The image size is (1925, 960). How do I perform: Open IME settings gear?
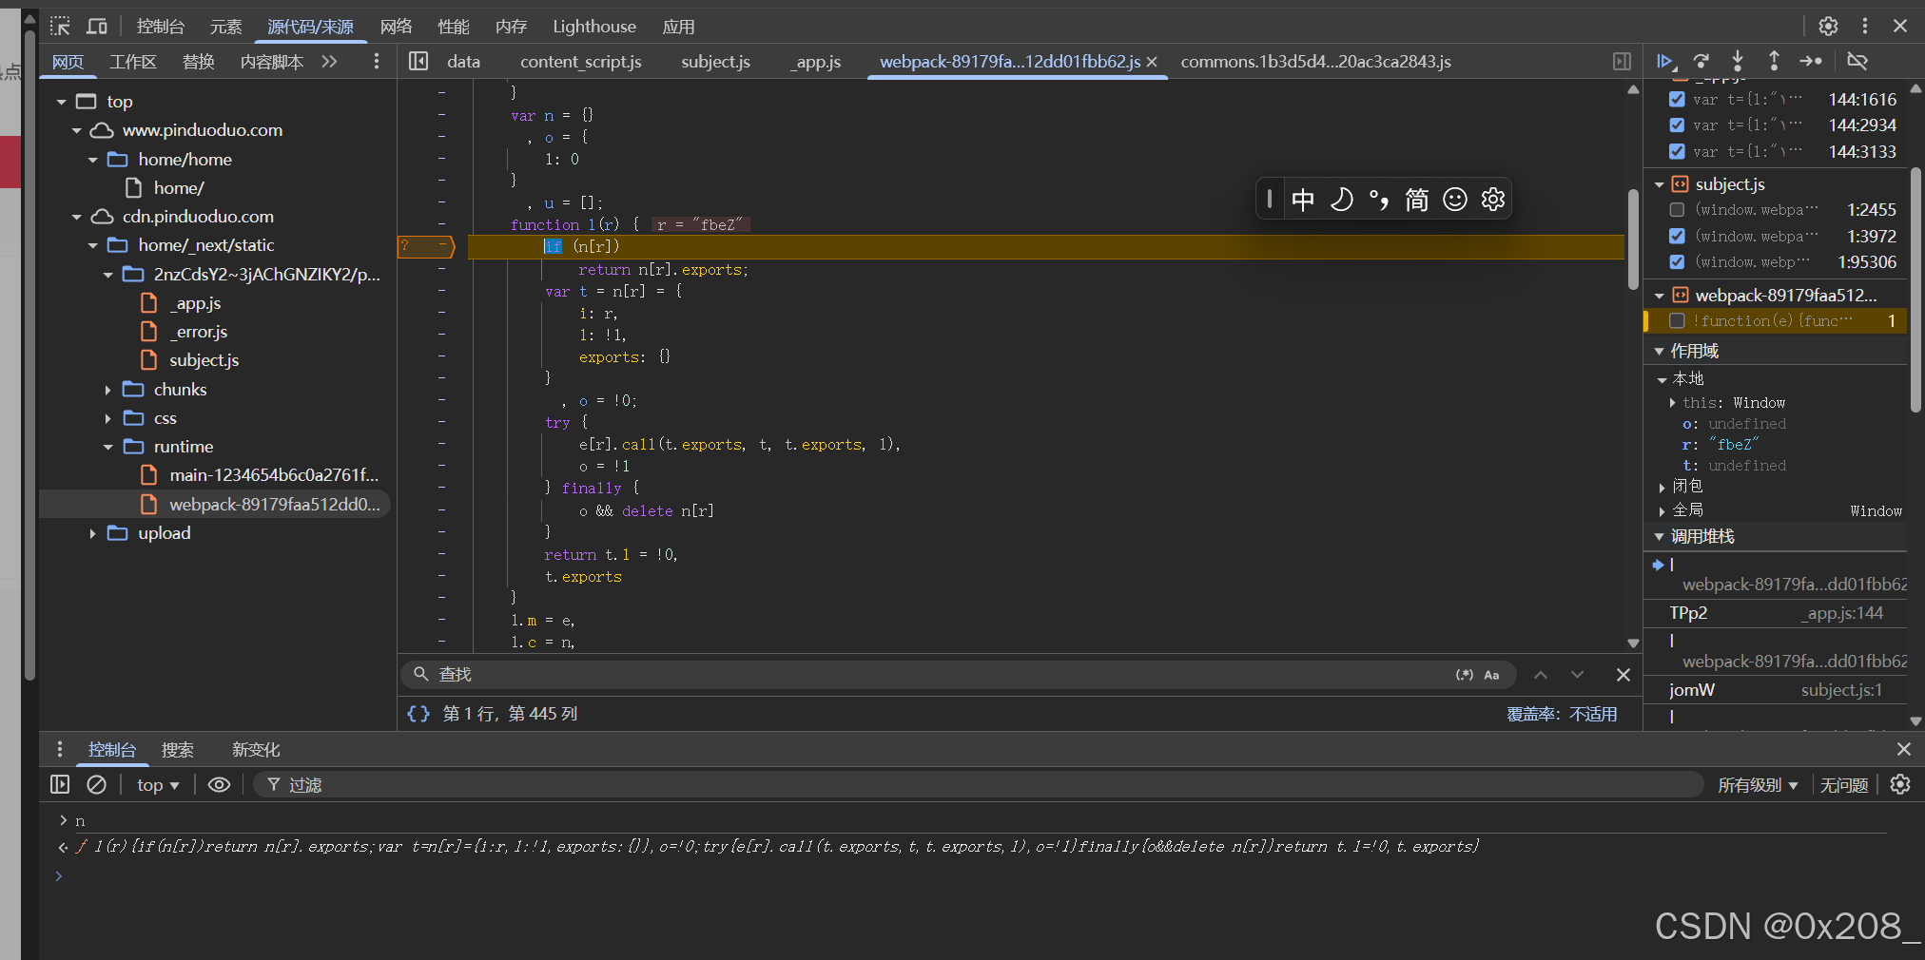point(1493,200)
